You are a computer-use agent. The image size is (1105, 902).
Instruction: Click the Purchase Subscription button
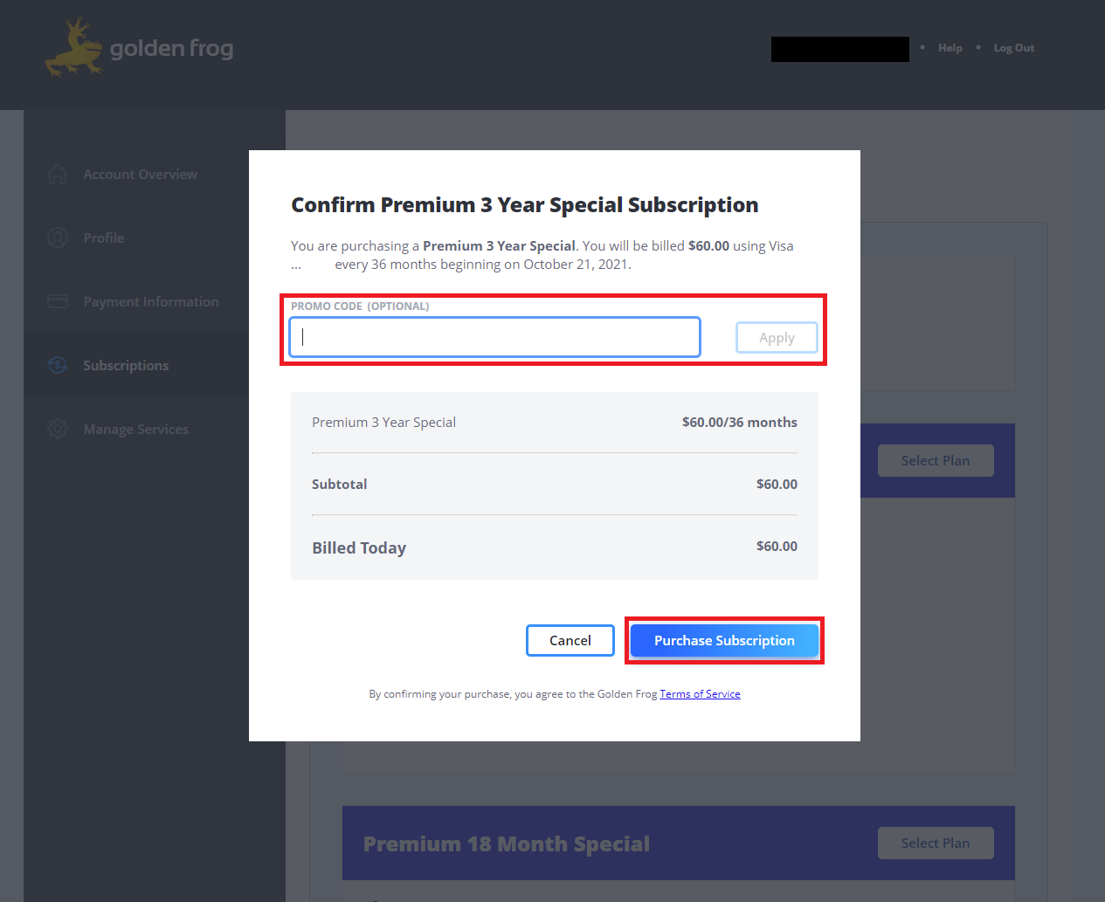coord(724,640)
